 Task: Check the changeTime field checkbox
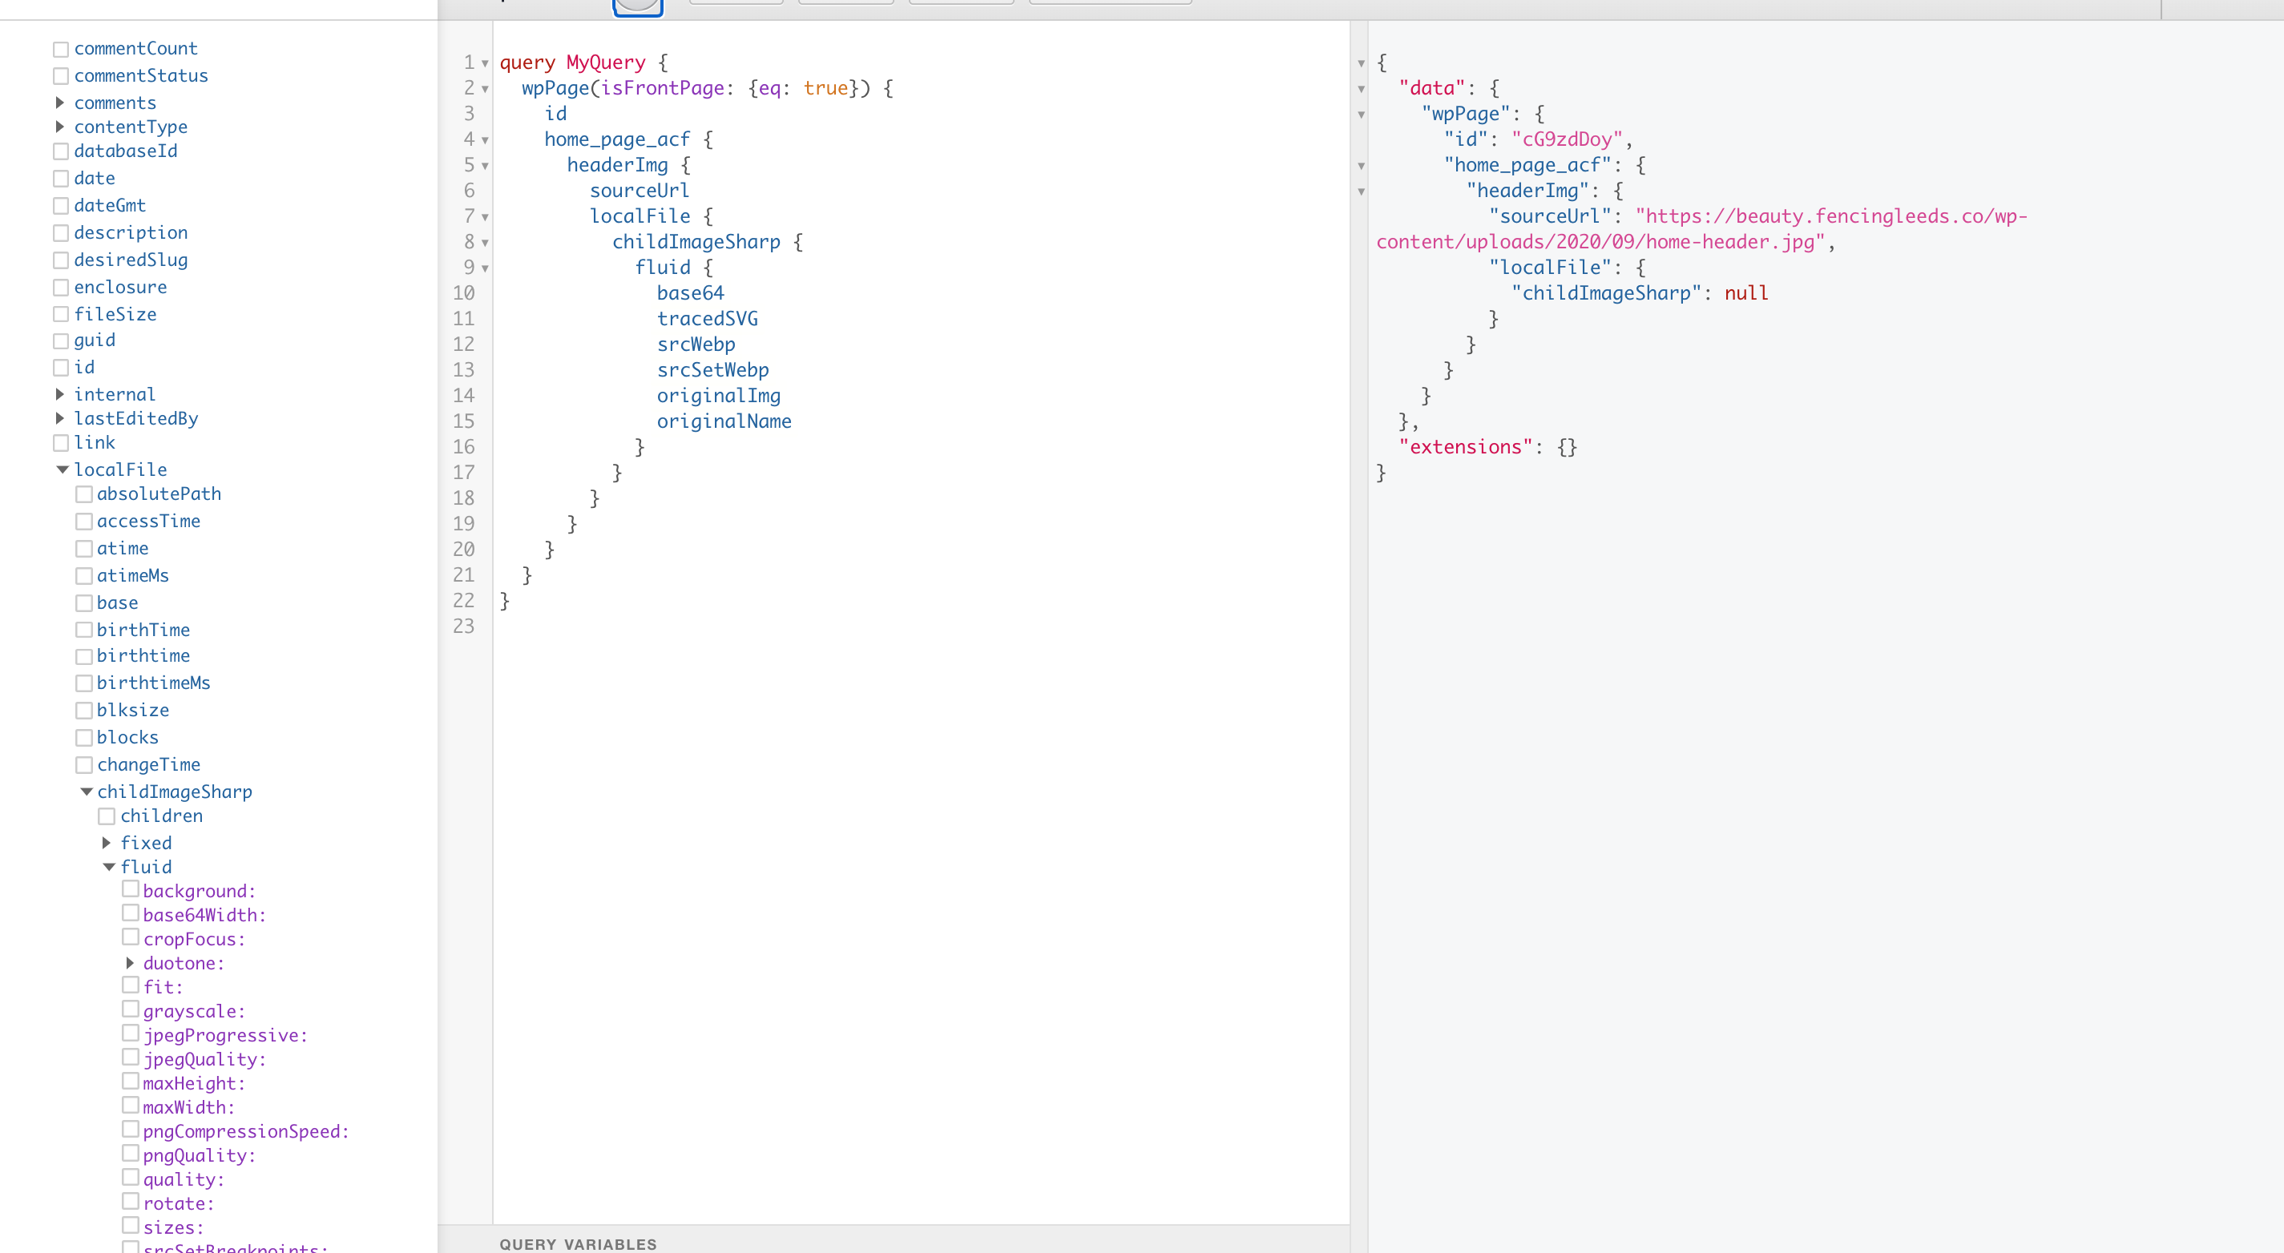point(84,765)
